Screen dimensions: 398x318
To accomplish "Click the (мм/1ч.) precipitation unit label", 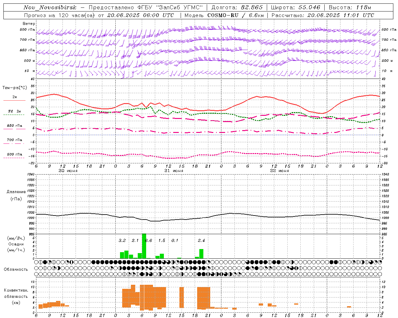I will 16,250.
